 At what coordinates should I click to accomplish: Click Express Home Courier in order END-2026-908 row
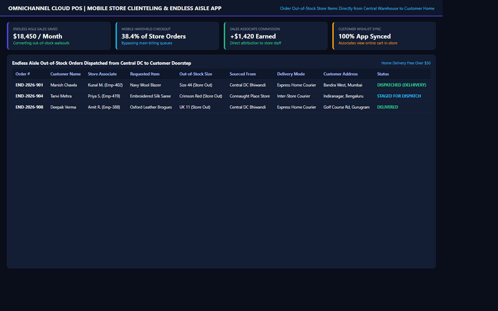297,107
